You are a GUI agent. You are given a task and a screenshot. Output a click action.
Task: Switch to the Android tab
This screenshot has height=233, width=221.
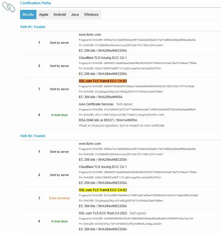(60, 15)
